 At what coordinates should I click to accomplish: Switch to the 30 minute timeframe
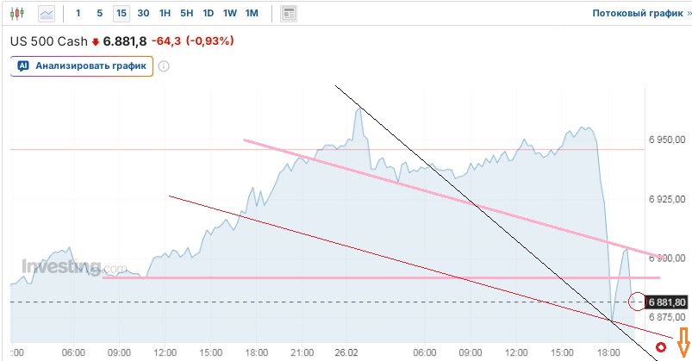[x=143, y=14]
